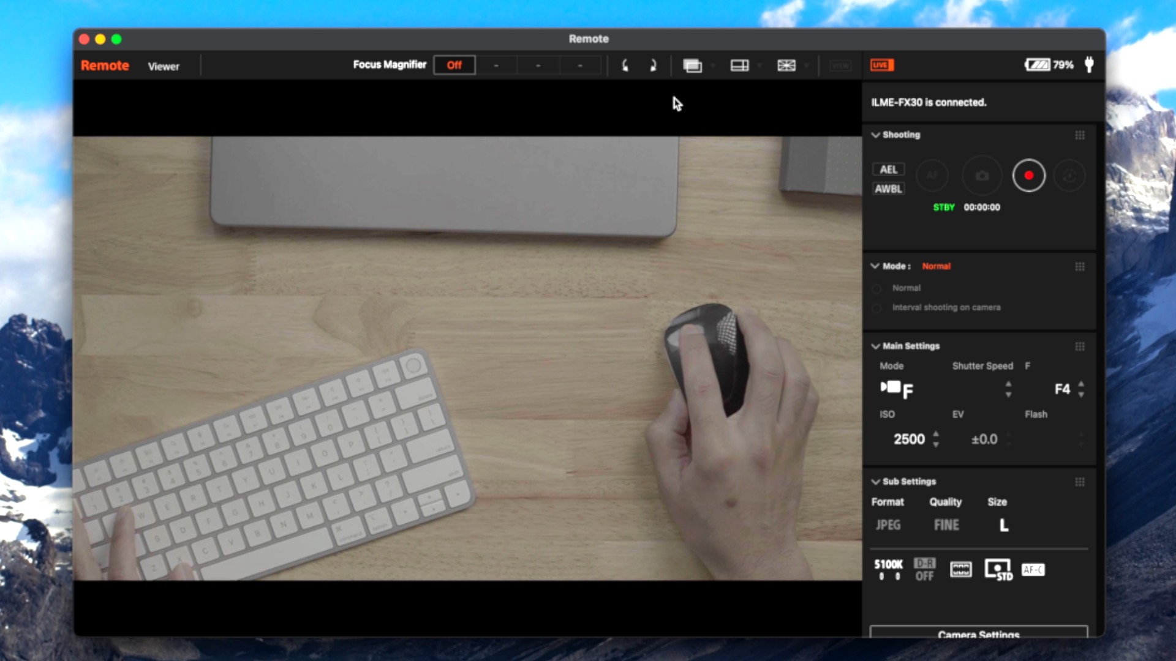This screenshot has width=1176, height=661.
Task: Open the Camera Settings button
Action: click(979, 632)
